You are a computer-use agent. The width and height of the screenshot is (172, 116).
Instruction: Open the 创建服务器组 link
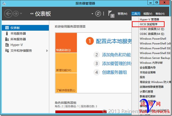click(114, 72)
